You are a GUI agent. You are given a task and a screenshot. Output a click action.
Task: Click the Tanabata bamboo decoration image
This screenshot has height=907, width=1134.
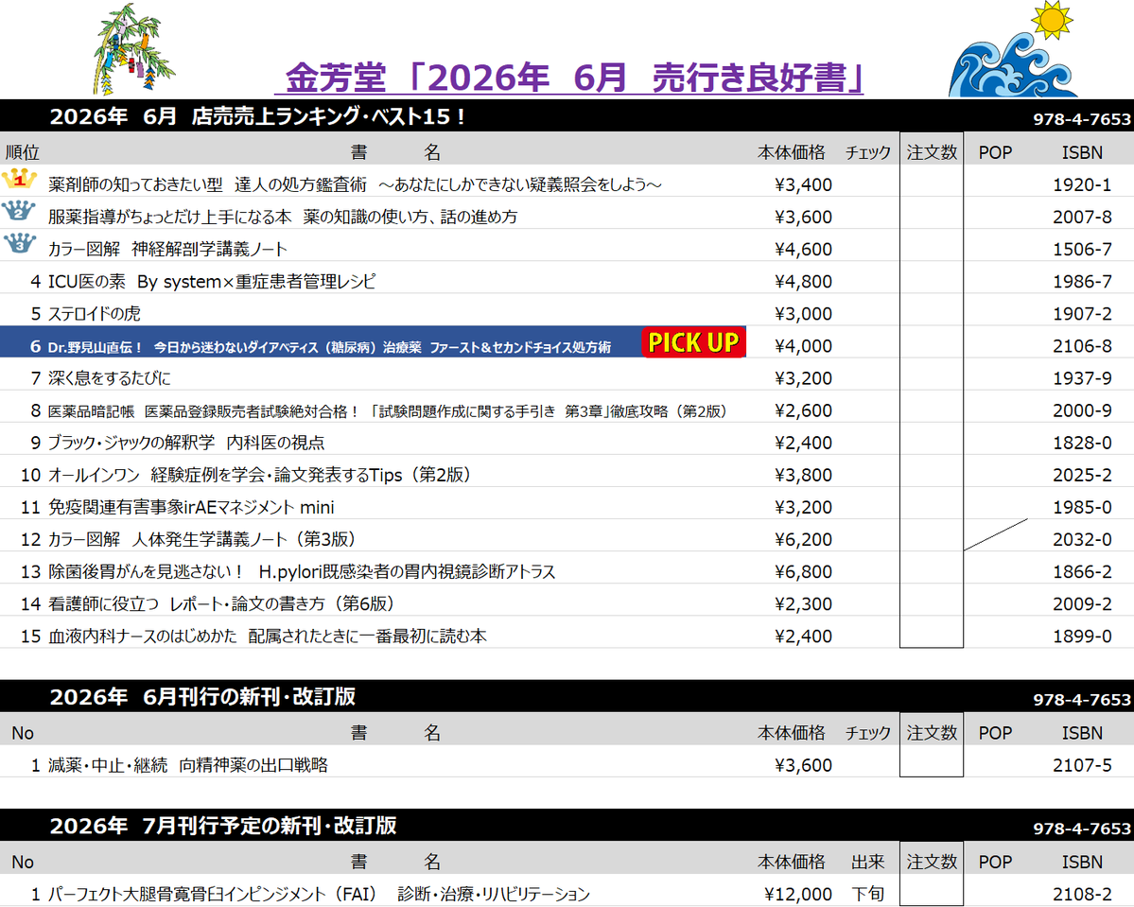coord(133,49)
